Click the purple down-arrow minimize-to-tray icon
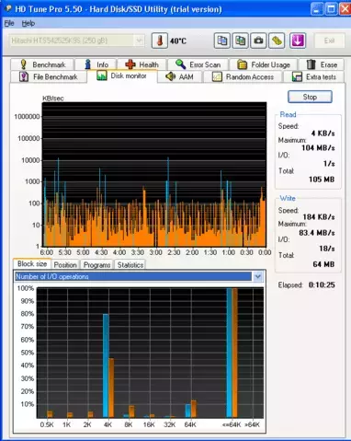The height and width of the screenshot is (441, 351). click(298, 41)
